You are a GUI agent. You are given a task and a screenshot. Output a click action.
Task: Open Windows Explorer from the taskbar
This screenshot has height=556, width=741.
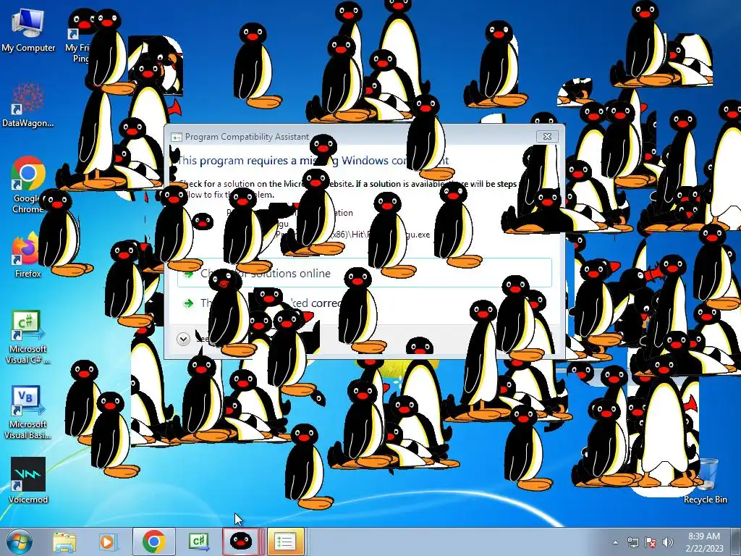(64, 542)
